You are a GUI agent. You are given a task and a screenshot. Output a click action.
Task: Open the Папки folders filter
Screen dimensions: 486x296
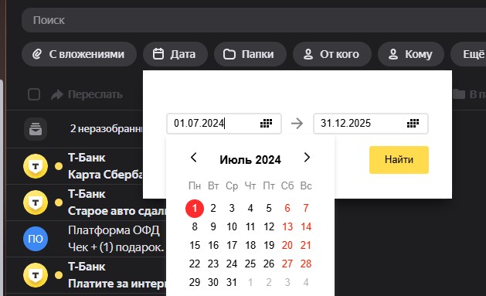point(250,54)
